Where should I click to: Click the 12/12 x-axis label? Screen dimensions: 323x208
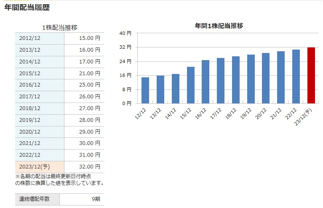(141, 113)
